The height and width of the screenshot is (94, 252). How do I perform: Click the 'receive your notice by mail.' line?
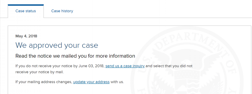40,72
